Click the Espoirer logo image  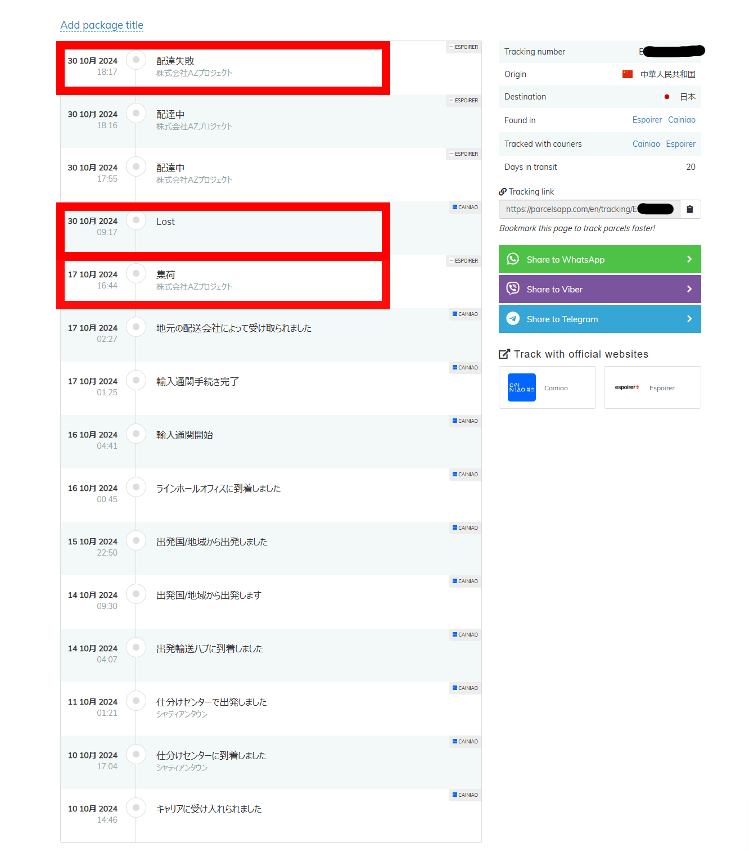click(626, 387)
